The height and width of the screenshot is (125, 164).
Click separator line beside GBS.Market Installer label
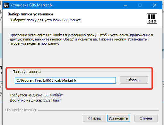pos(98,110)
